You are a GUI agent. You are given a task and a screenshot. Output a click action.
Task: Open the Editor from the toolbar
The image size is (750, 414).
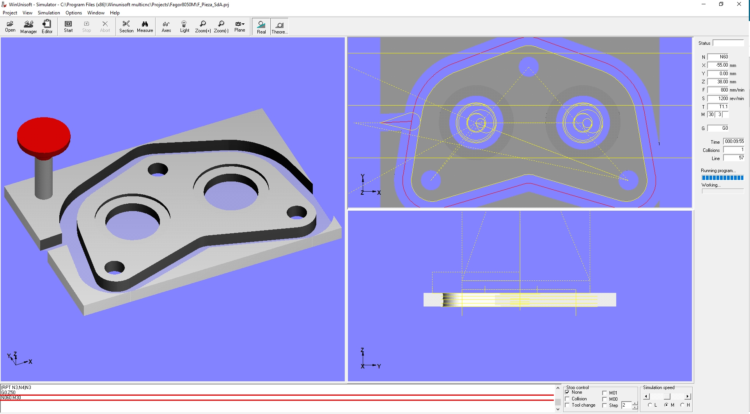(47, 26)
